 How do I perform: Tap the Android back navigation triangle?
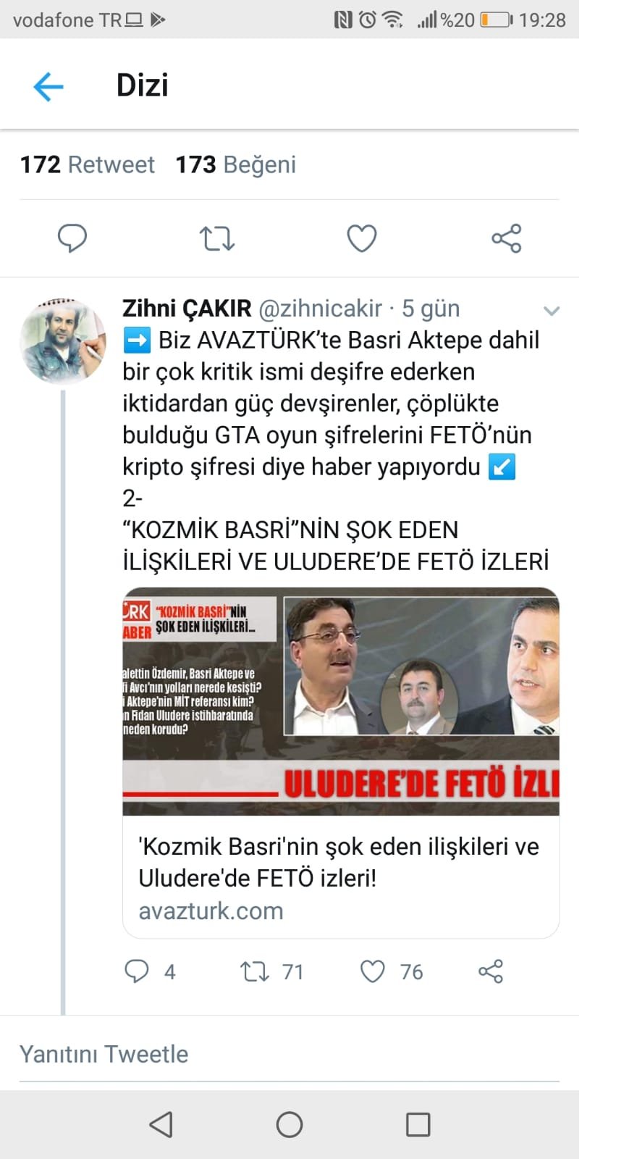tap(161, 1124)
